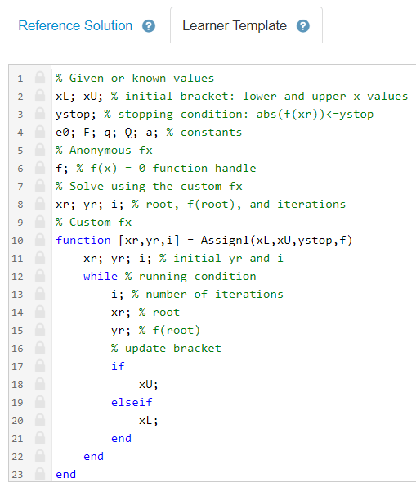Toggle the lock icon on line 9

tap(40, 222)
